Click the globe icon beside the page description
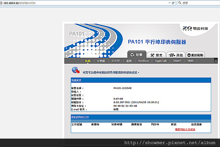The height and width of the screenshot is (147, 220). click(x=76, y=70)
